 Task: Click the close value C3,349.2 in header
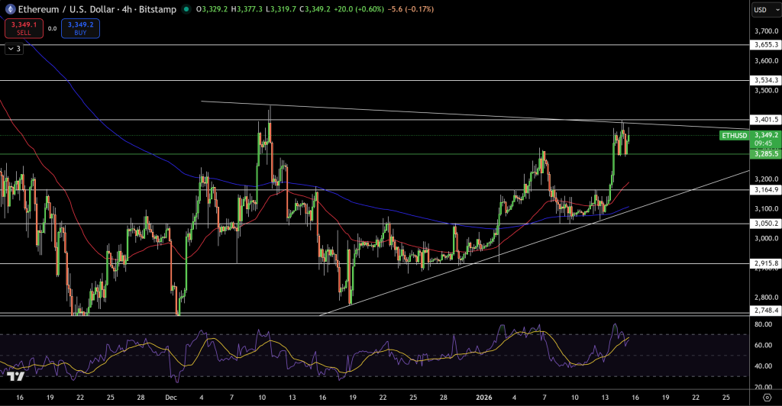315,9
